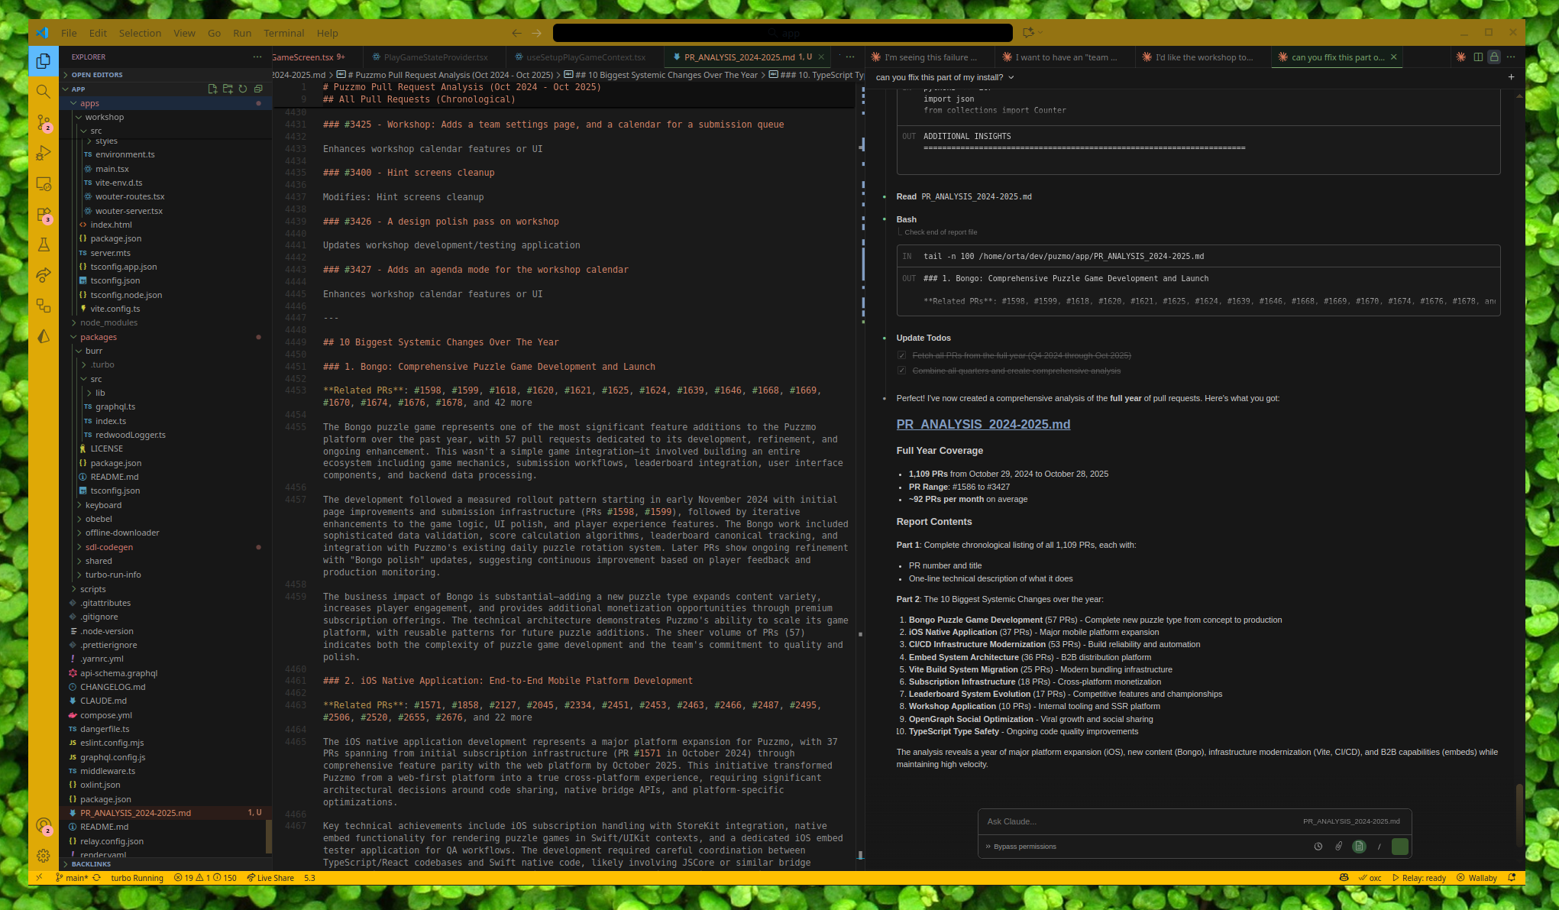Toggle the 'Combine all quarters' todo checkbox
The image size is (1559, 910).
(902, 371)
